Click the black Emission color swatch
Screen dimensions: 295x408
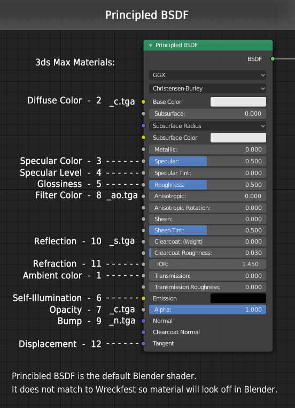pyautogui.click(x=238, y=298)
